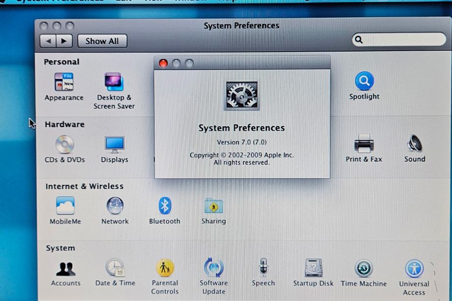Image resolution: width=452 pixels, height=301 pixels.
Task: Click the 'System Preferences' heading in About window
Action: click(x=241, y=128)
